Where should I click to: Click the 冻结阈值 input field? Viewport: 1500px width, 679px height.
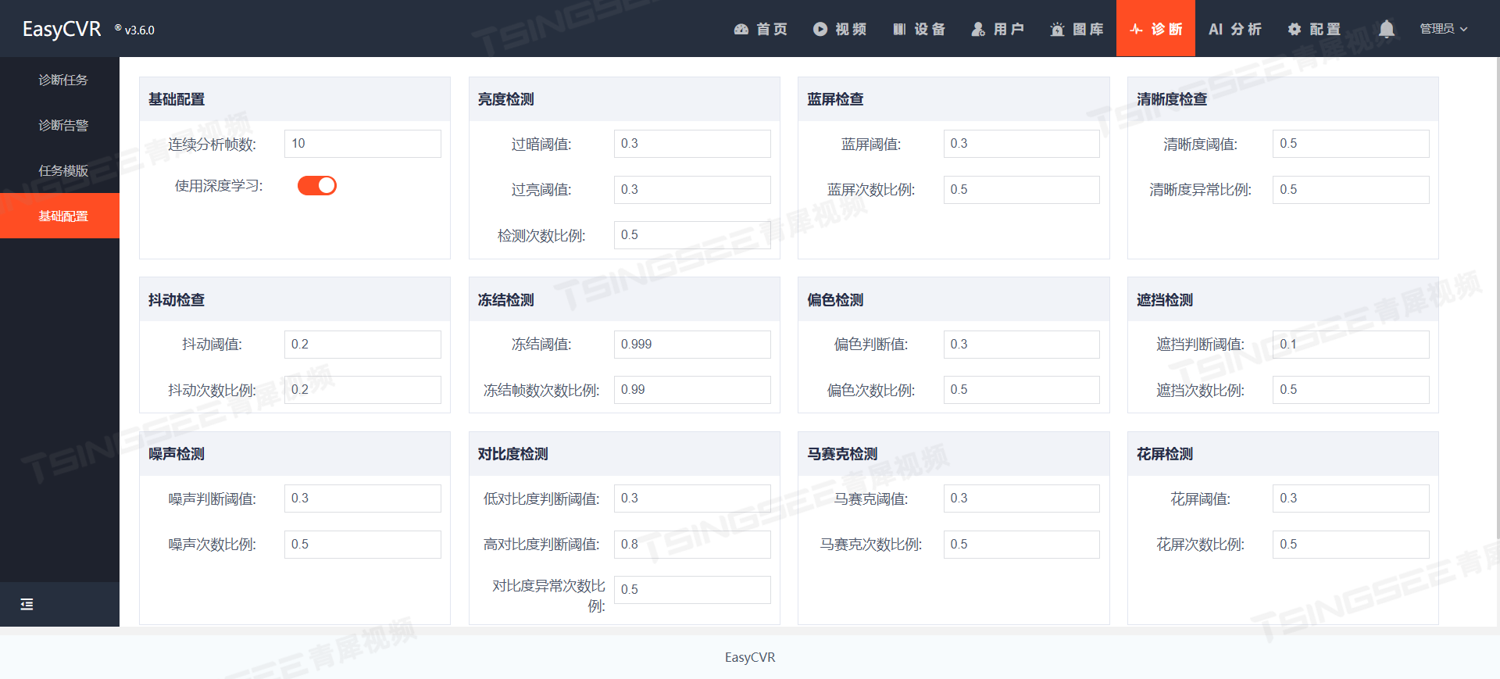[x=692, y=345]
